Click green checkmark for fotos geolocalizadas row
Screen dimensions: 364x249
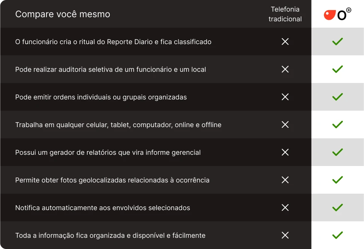(337, 180)
